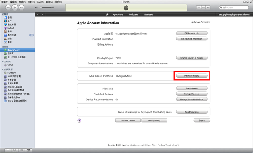Go back in the store navigation
Screen dimensions: 253x153
[37, 14]
